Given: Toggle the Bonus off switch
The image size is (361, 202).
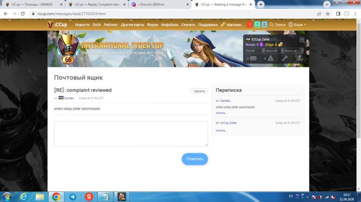Looking at the screenshot, I should point(294,51).
